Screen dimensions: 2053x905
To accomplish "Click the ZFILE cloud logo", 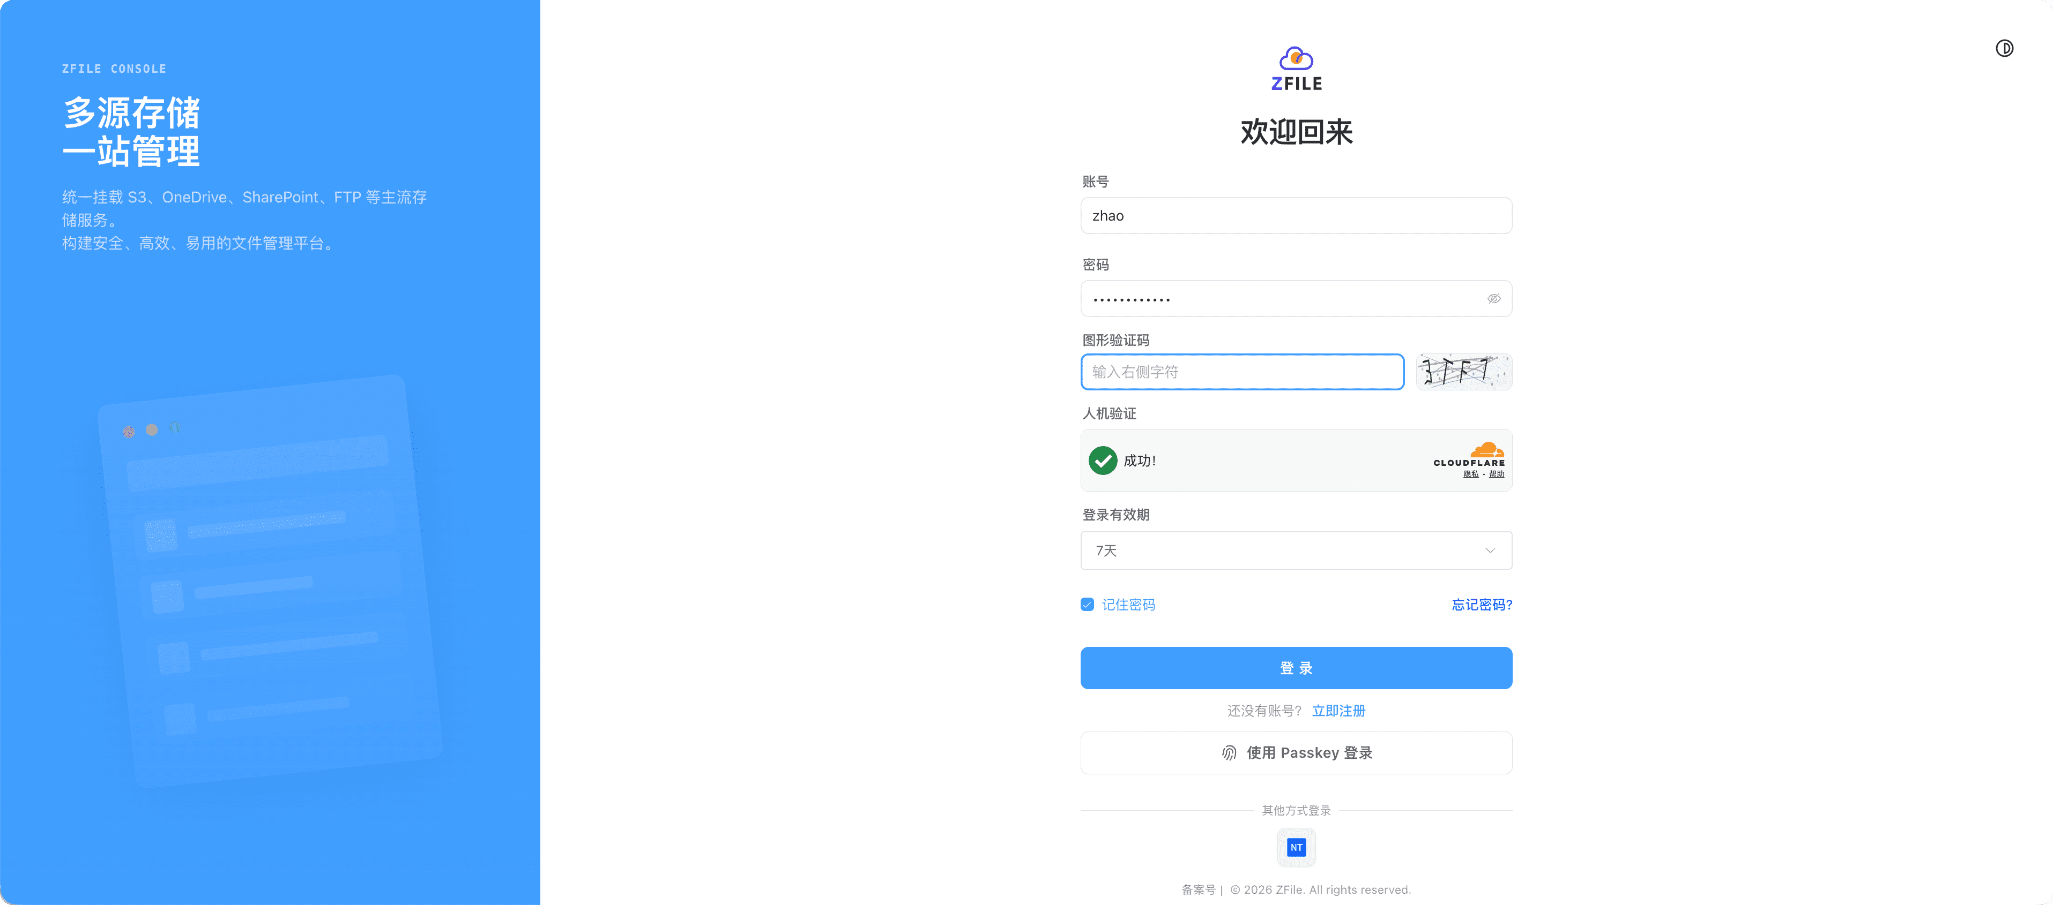I will [1296, 69].
